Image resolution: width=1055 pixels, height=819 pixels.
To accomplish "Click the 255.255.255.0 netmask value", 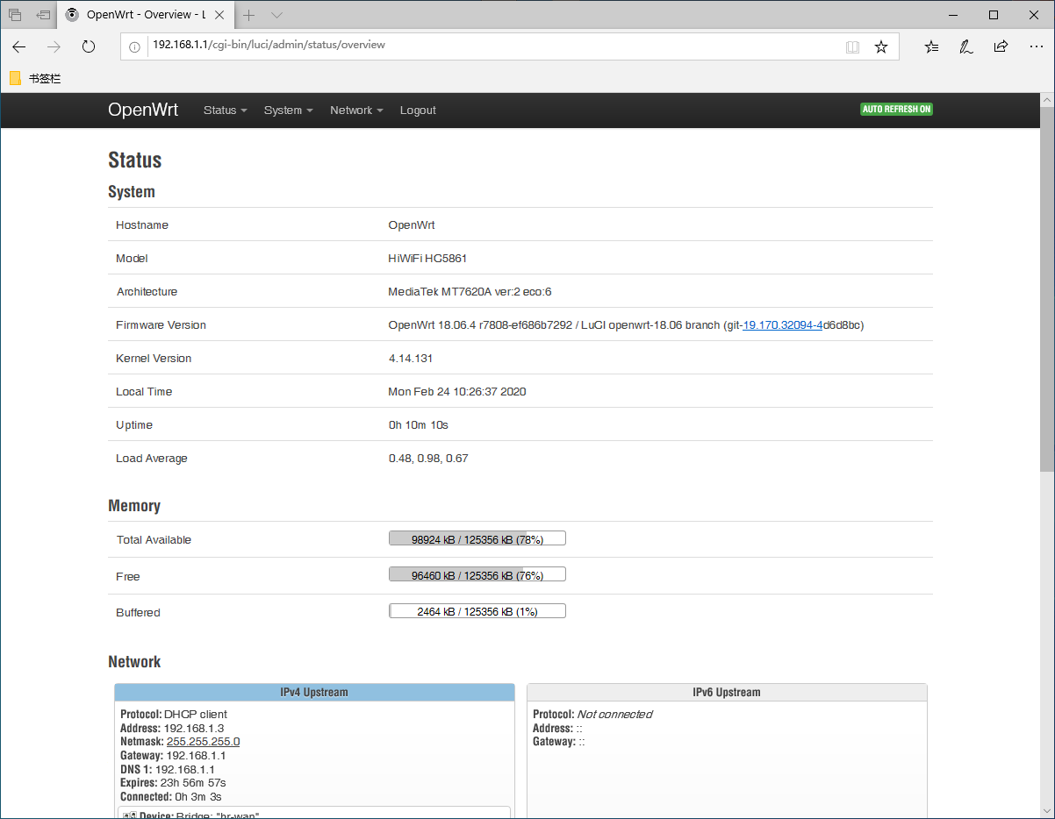I will pos(204,742).
